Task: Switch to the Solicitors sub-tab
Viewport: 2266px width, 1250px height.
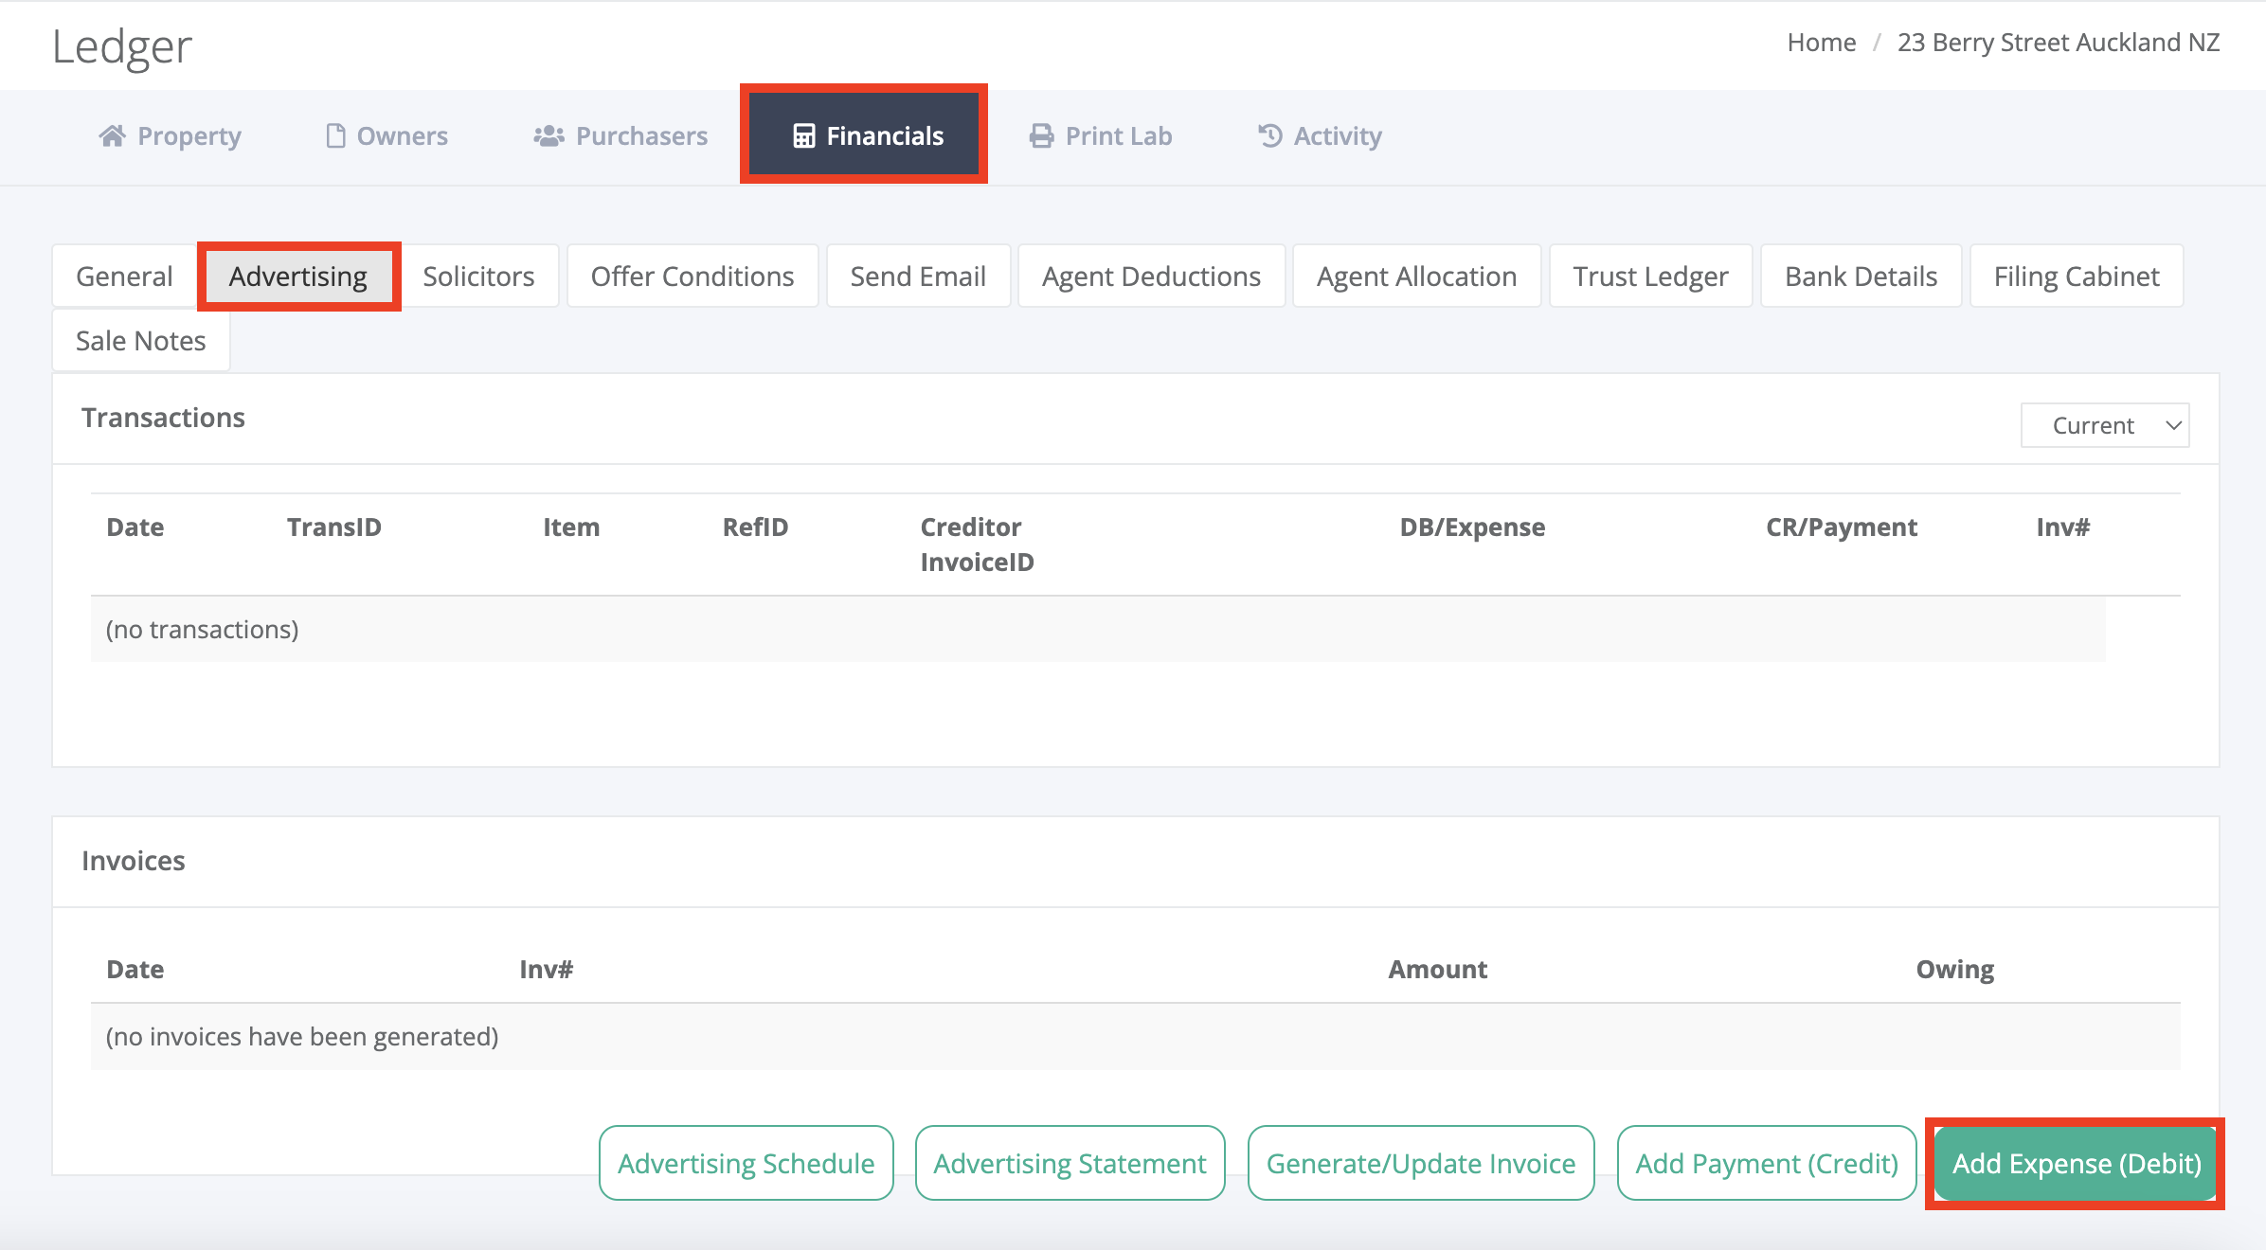Action: (x=478, y=277)
